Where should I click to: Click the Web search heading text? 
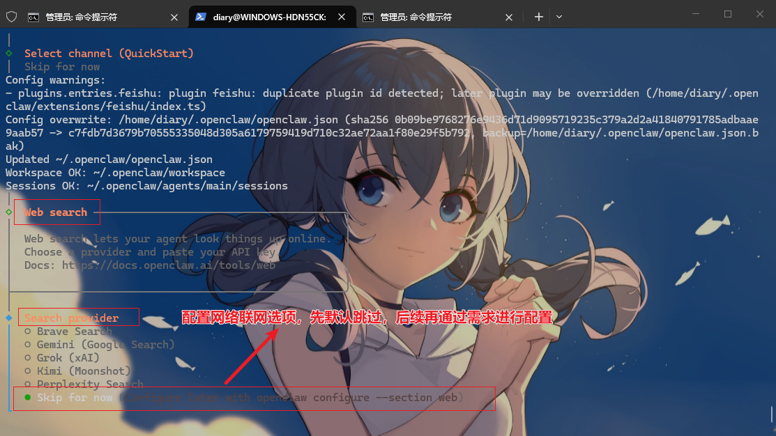click(56, 212)
